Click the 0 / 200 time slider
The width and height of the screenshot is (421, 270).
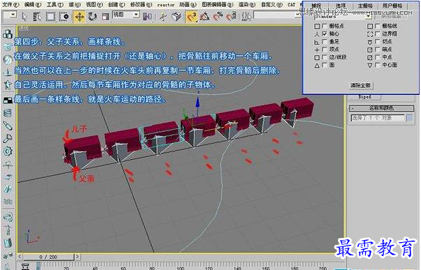tap(48, 257)
